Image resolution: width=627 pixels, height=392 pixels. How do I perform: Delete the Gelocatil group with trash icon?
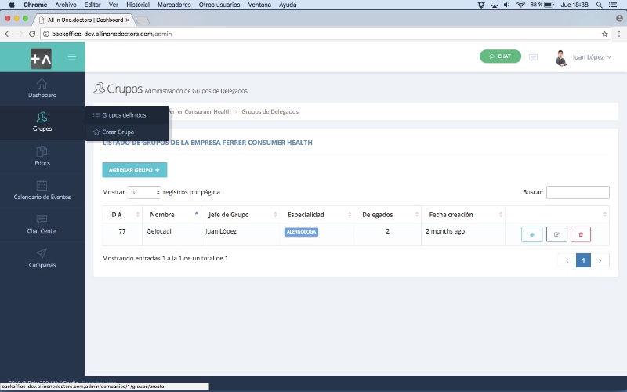click(x=581, y=234)
